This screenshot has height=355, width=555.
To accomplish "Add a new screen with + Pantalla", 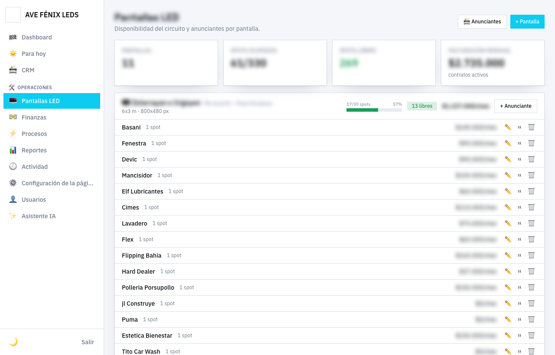I will 527,22.
